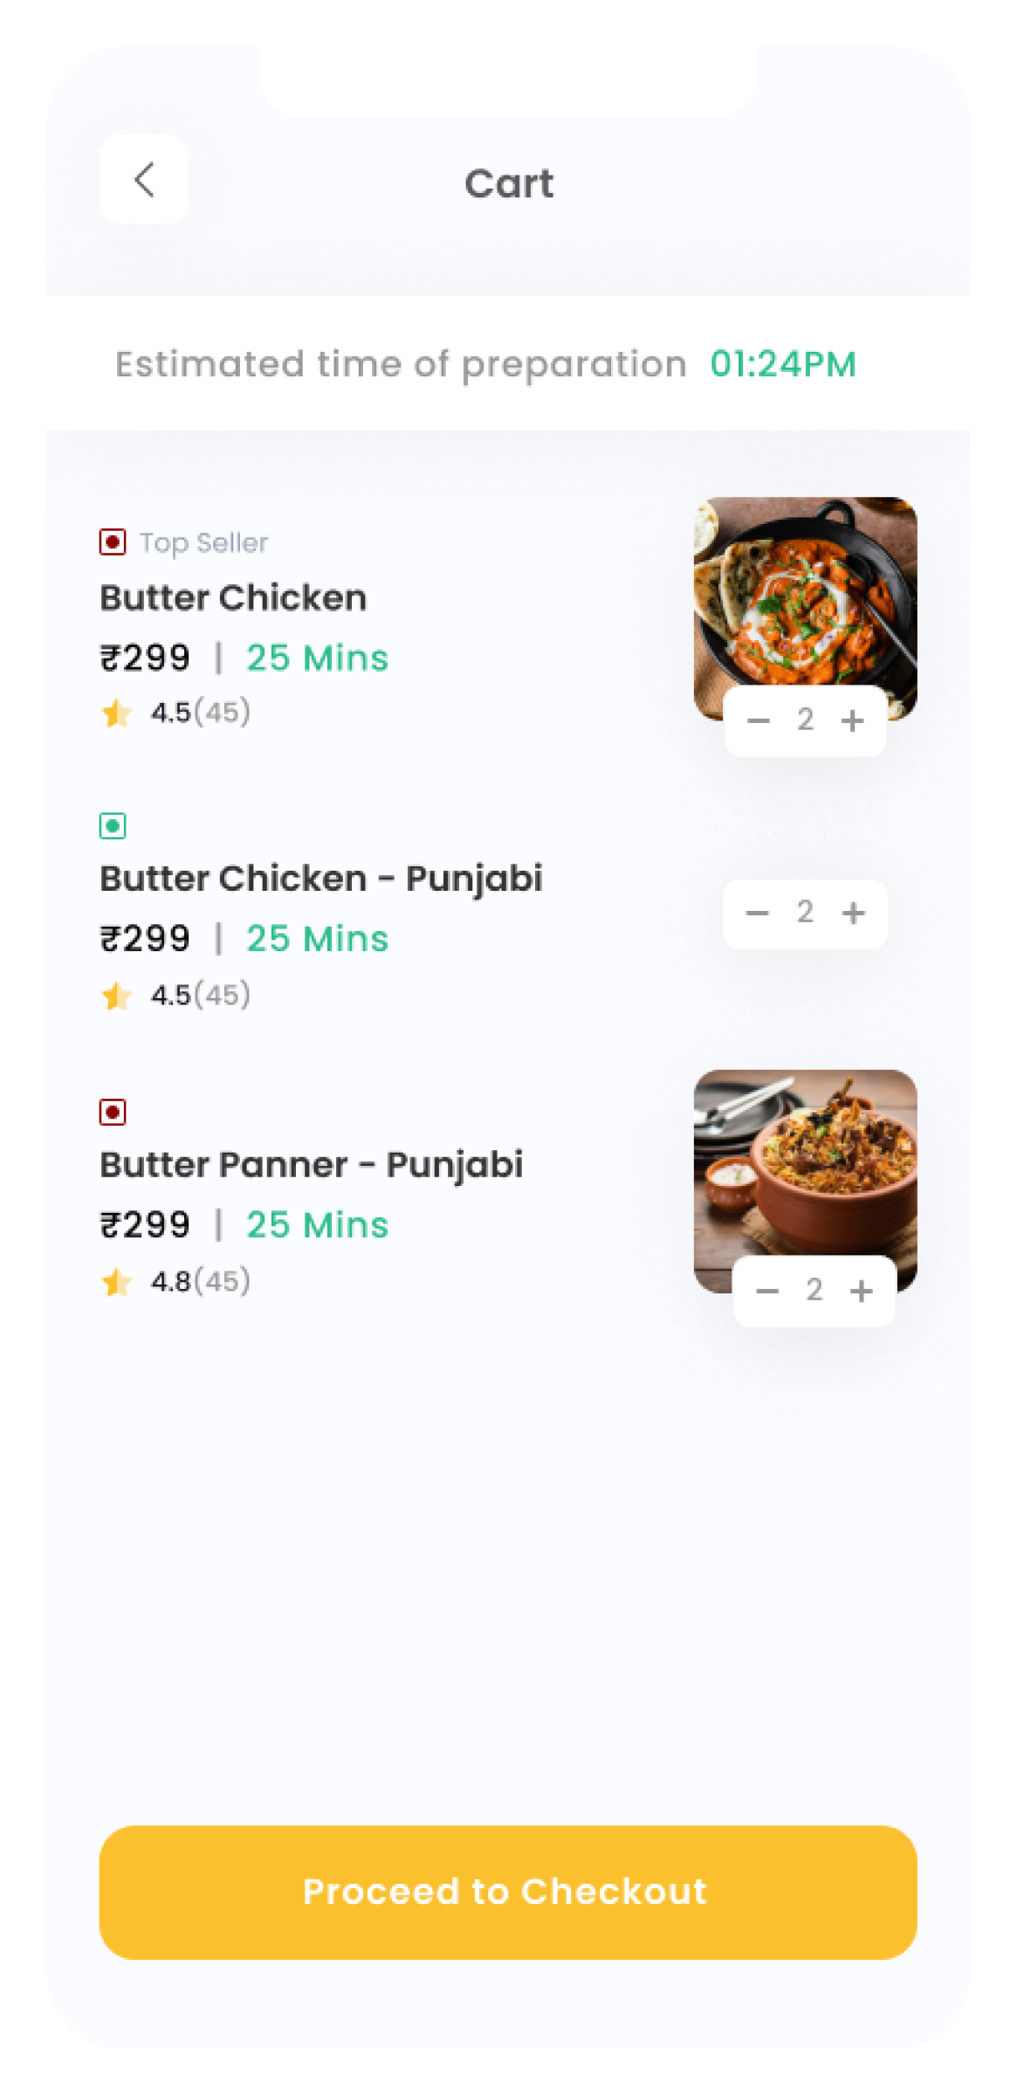Increase Butter Chicken - Punjabi quantity
Image resolution: width=1017 pixels, height=2096 pixels.
click(854, 913)
